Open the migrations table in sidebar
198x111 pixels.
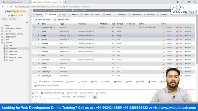12,54
